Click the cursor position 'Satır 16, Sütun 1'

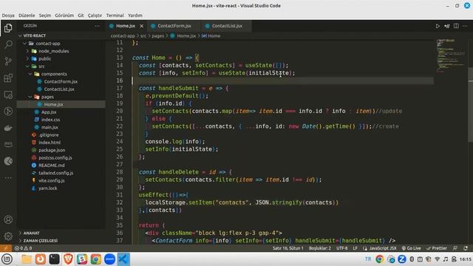click(287, 248)
